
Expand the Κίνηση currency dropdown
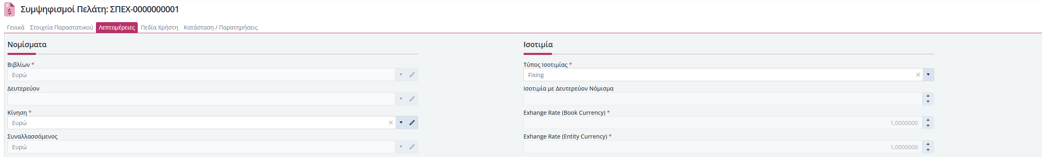click(401, 123)
